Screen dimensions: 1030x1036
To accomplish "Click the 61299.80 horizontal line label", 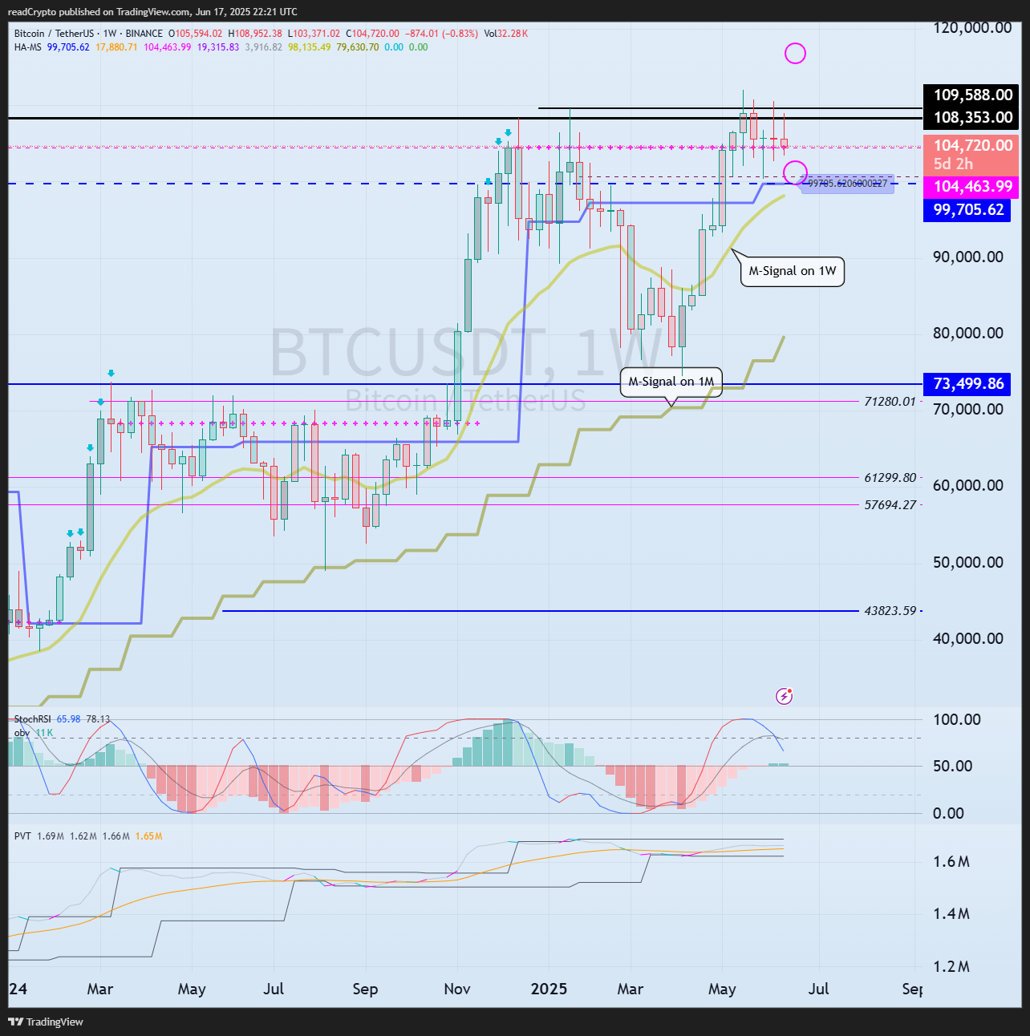I will pyautogui.click(x=890, y=477).
